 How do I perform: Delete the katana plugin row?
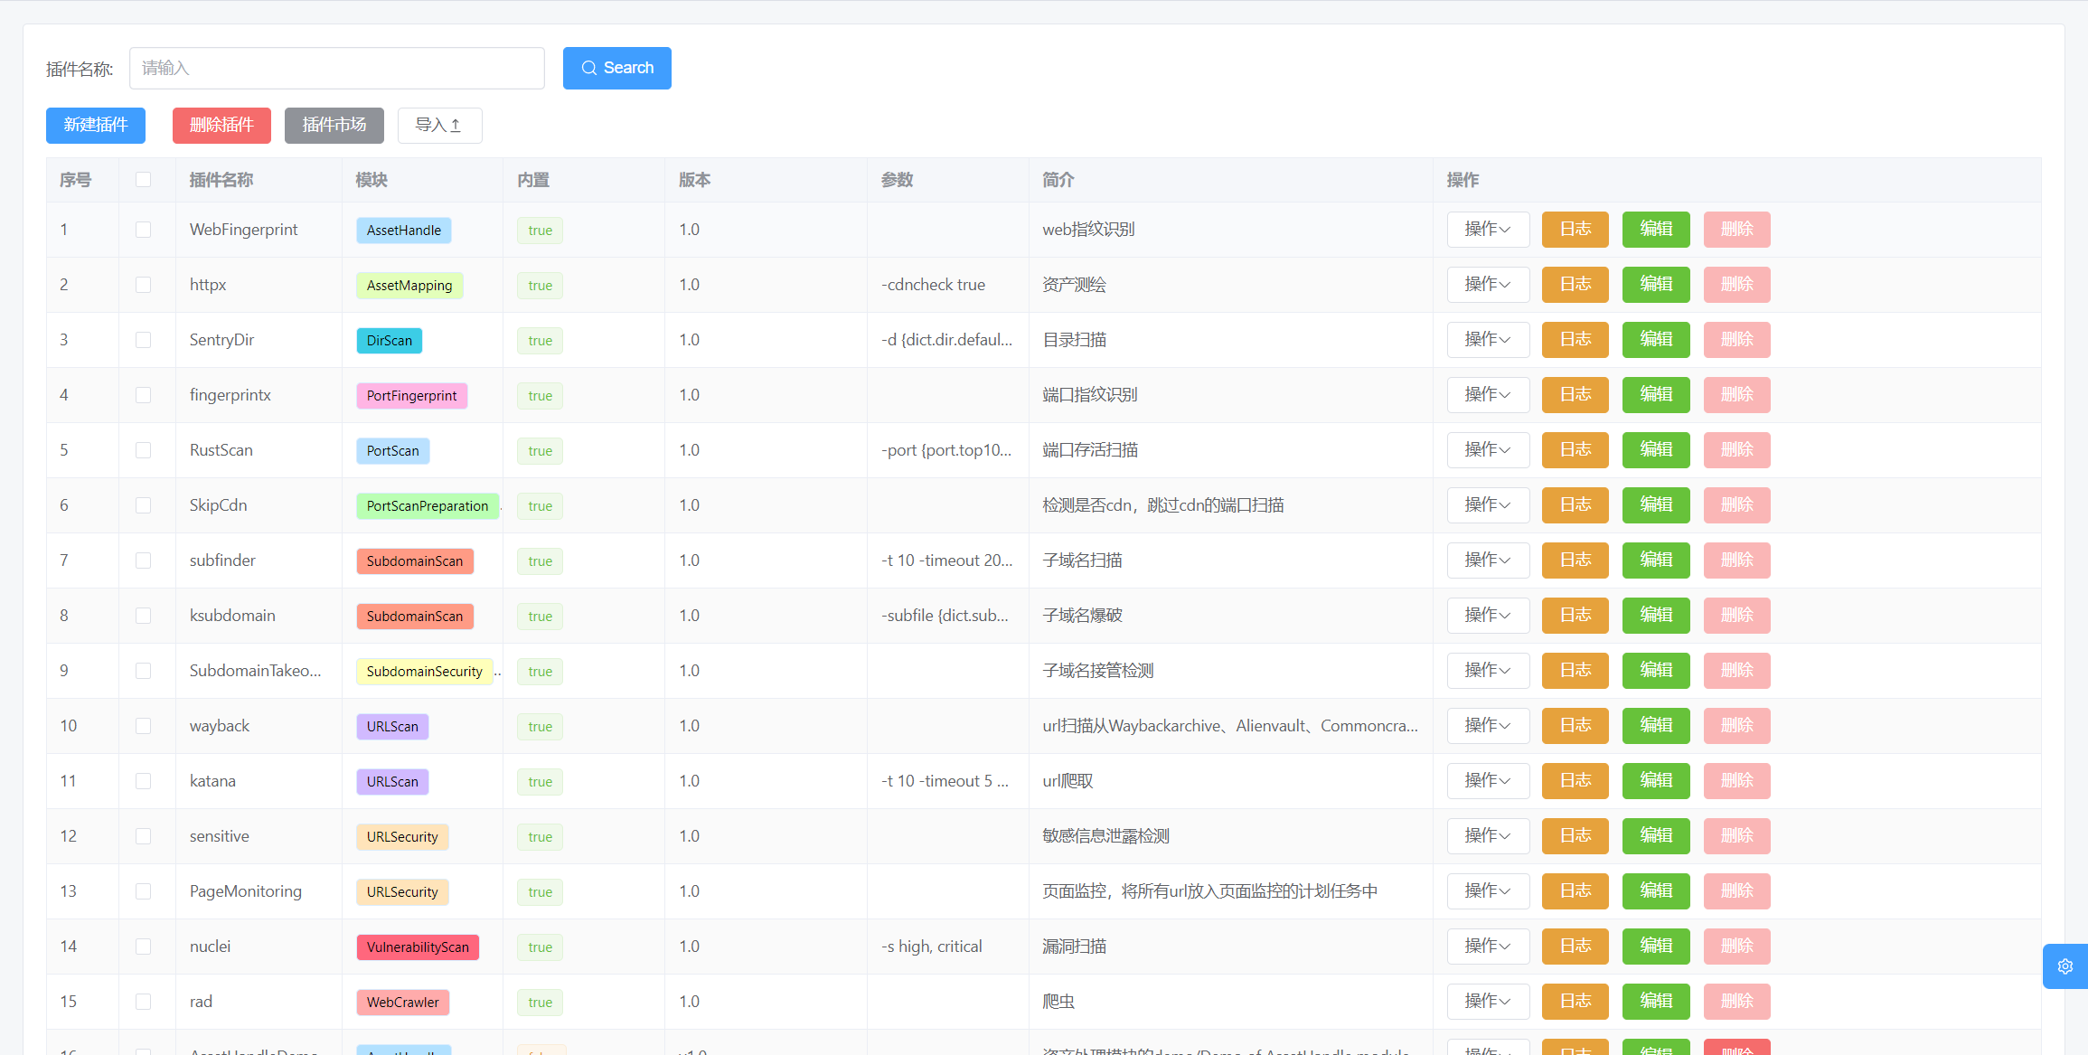click(x=1735, y=781)
